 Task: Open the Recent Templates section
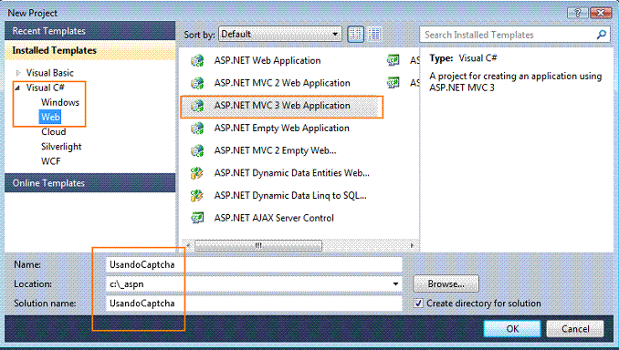(90, 31)
